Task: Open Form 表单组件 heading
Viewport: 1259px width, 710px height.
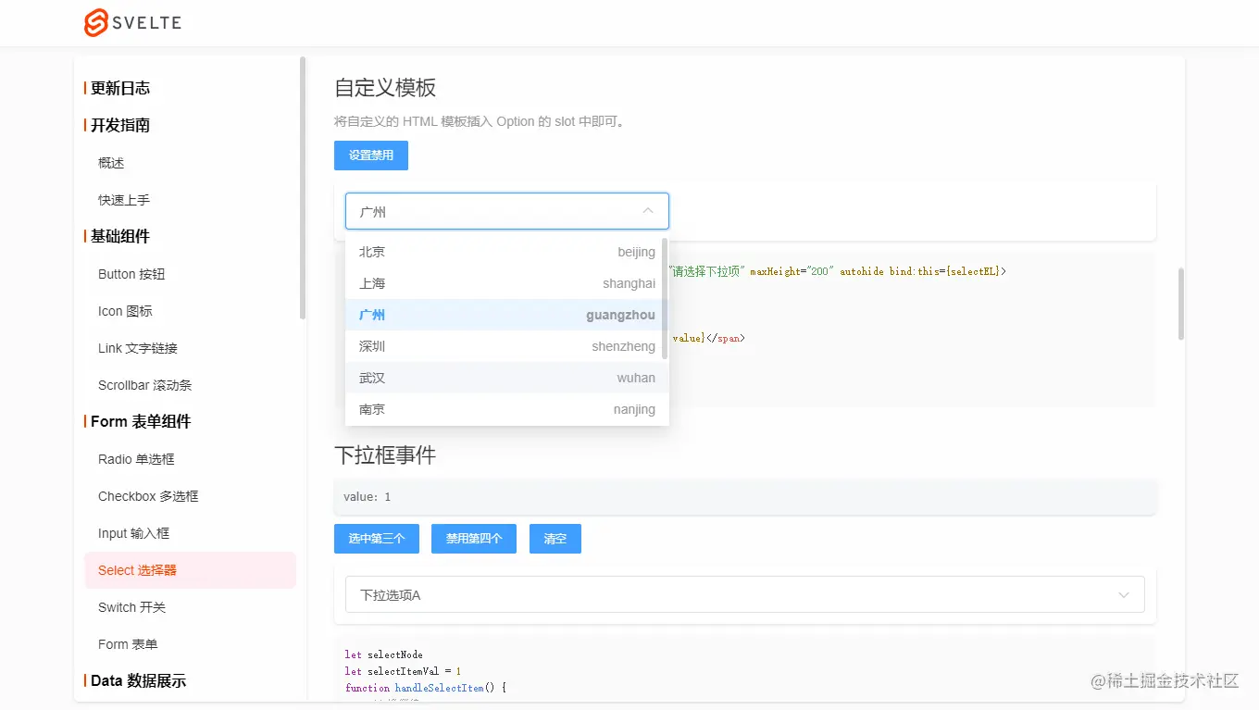Action: tap(141, 421)
